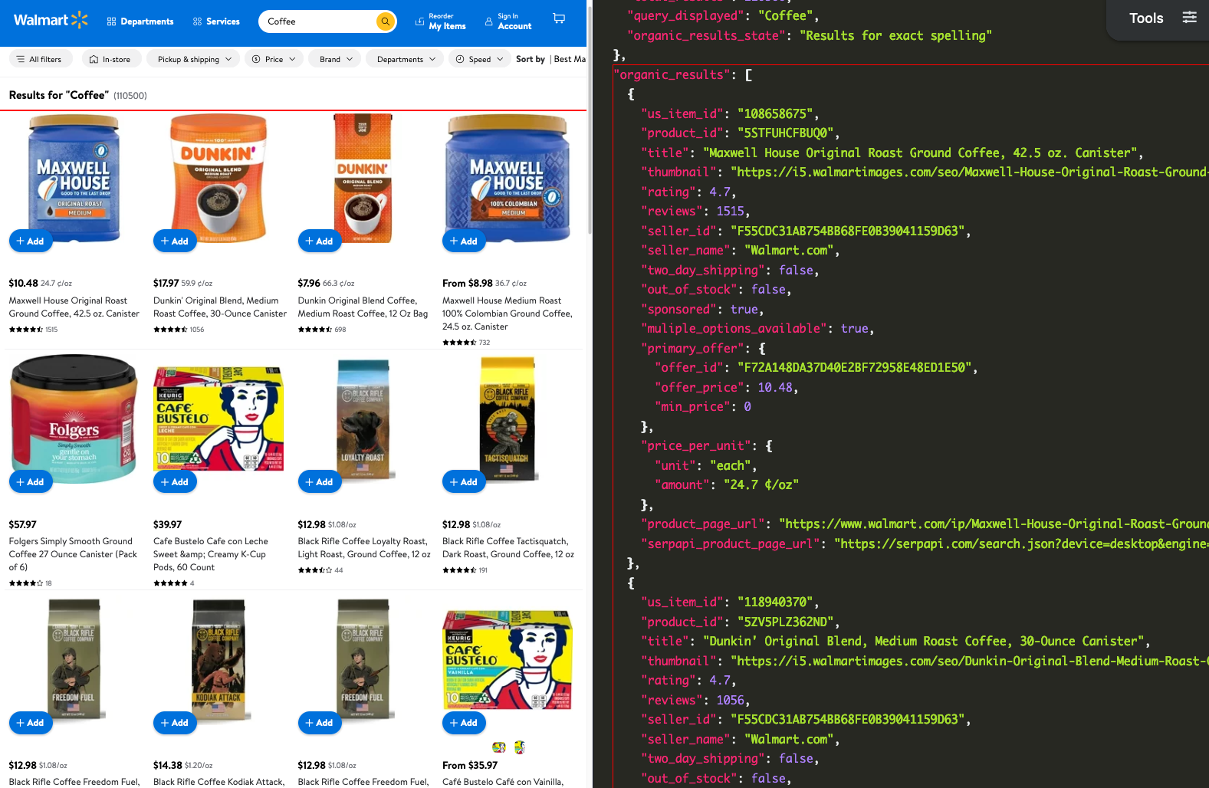Open the Departments menu
The image size is (1209, 788).
[x=140, y=21]
